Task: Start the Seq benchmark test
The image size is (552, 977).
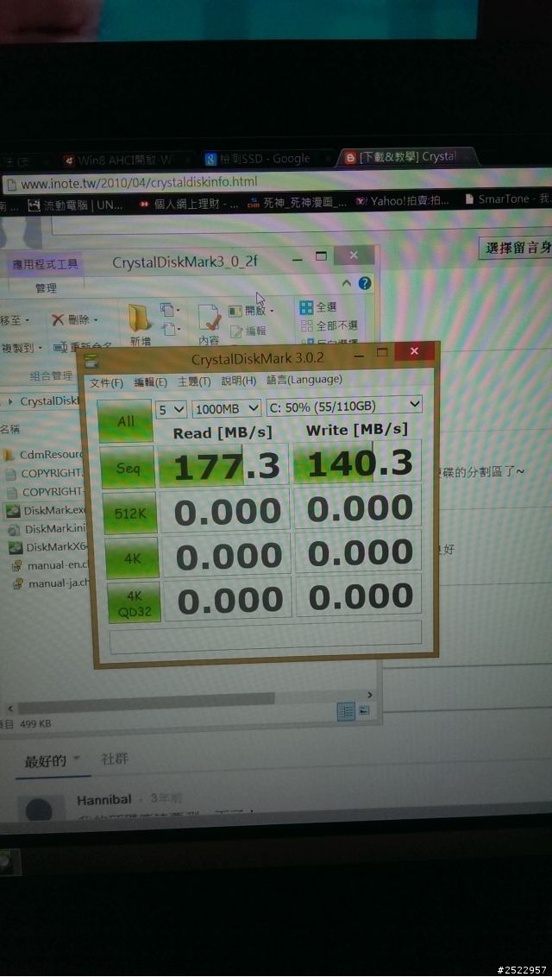Action: [x=128, y=467]
